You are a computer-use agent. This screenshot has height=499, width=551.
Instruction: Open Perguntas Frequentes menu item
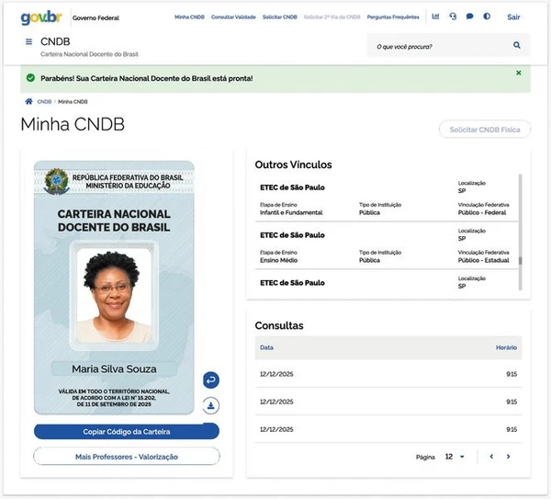tap(394, 17)
